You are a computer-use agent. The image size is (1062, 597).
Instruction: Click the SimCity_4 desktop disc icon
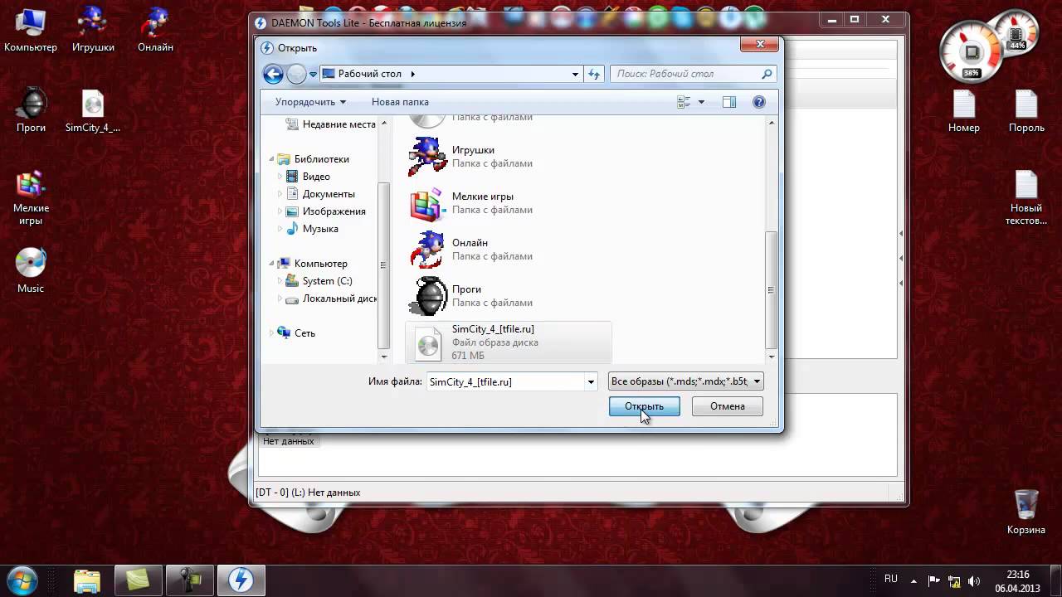93,110
